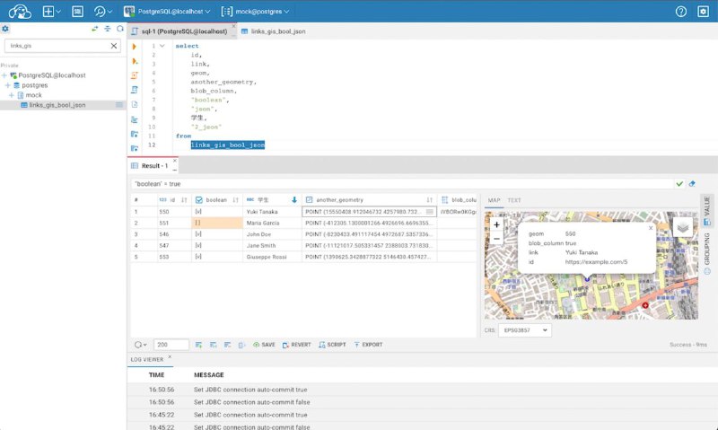Image resolution: width=718 pixels, height=430 pixels.
Task: Open navigator settings gear
Action: [5, 29]
